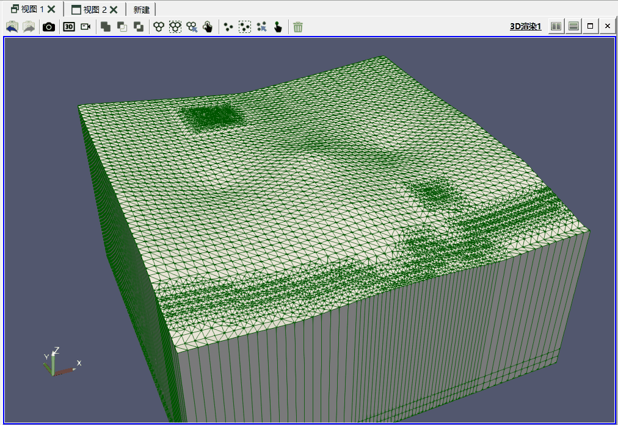Toggle the 3D interaction mode button
The height and width of the screenshot is (425, 618).
69,27
